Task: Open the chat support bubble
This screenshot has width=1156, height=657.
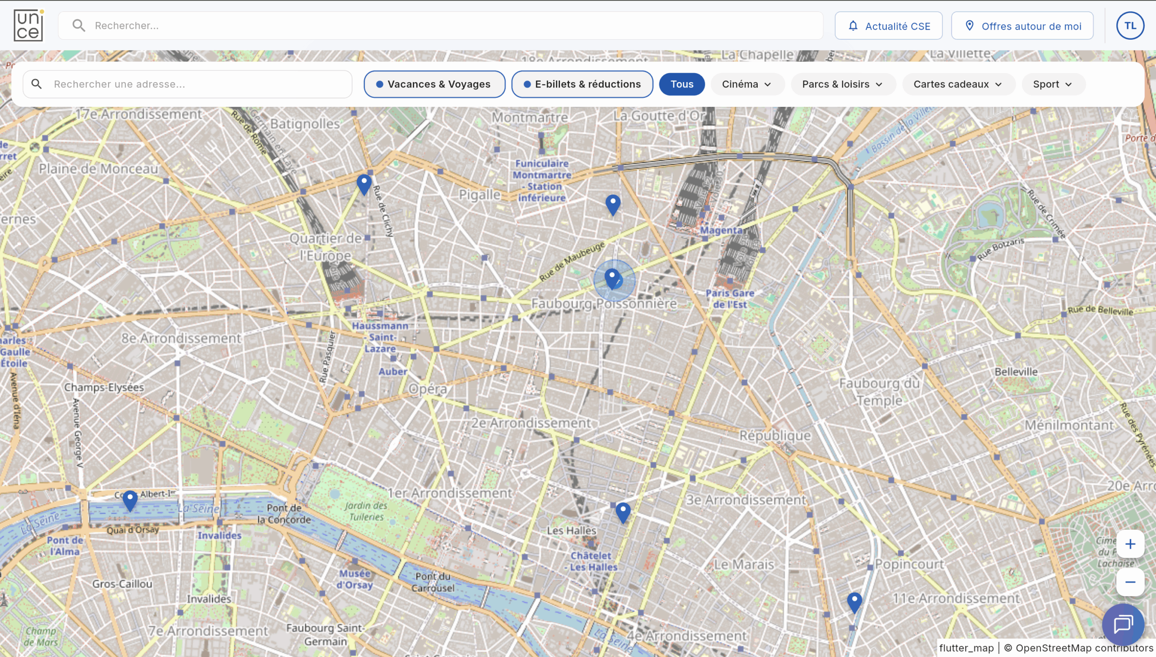Action: [1123, 625]
